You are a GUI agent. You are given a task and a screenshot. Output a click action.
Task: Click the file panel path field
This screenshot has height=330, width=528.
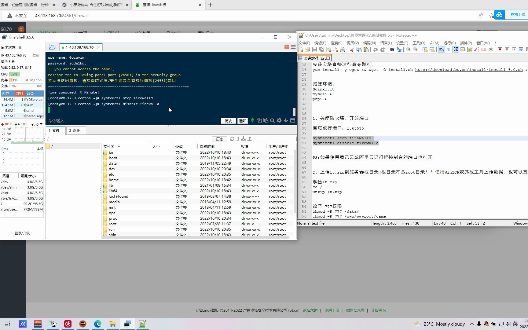tap(129, 139)
